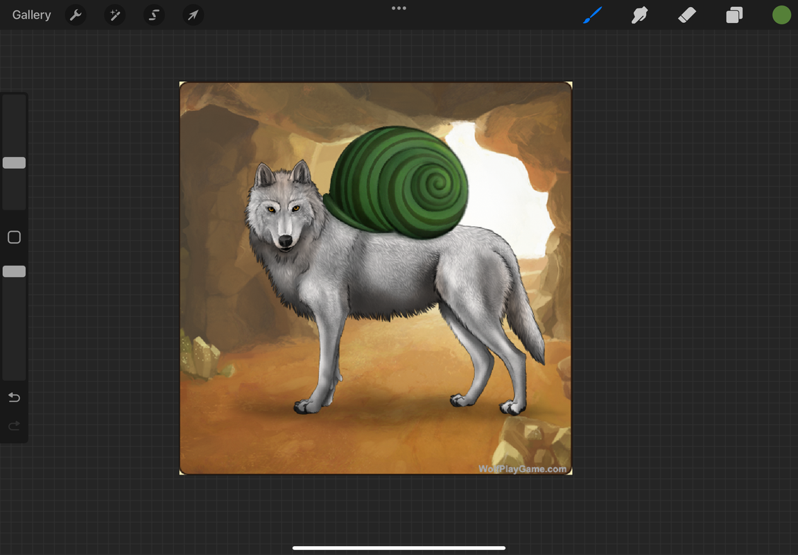Select the Brush tool
Viewport: 798px width, 555px height.
click(592, 15)
